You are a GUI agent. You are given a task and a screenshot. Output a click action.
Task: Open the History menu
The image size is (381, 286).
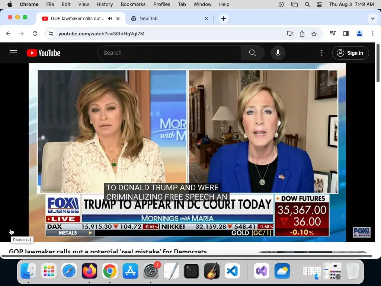105,4
